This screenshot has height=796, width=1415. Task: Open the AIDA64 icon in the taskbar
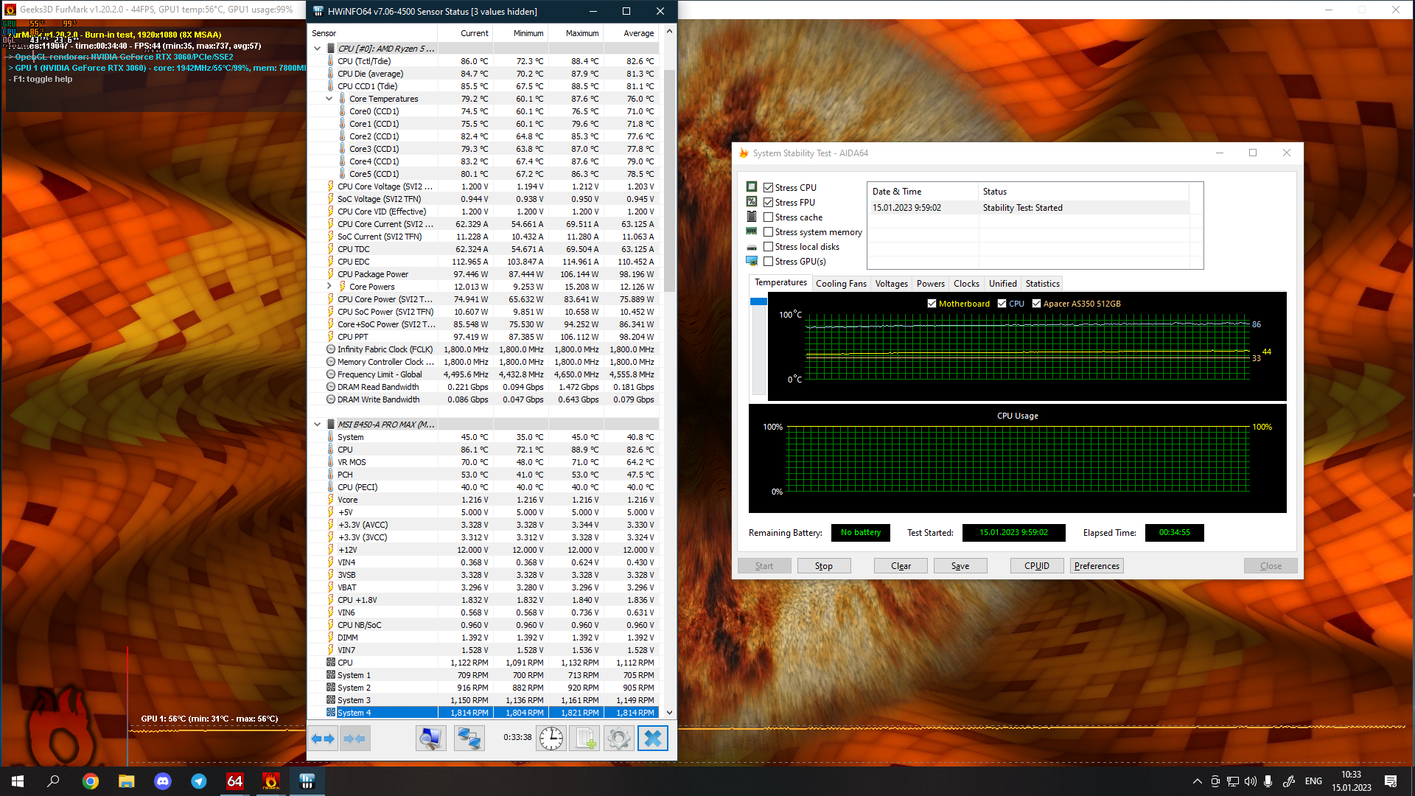(x=234, y=781)
